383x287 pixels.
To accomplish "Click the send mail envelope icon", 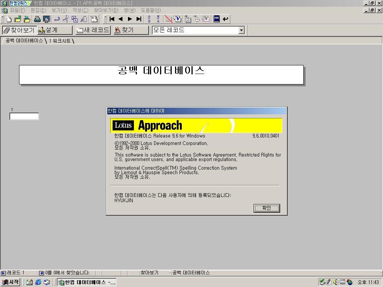I will pyautogui.click(x=94, y=19).
